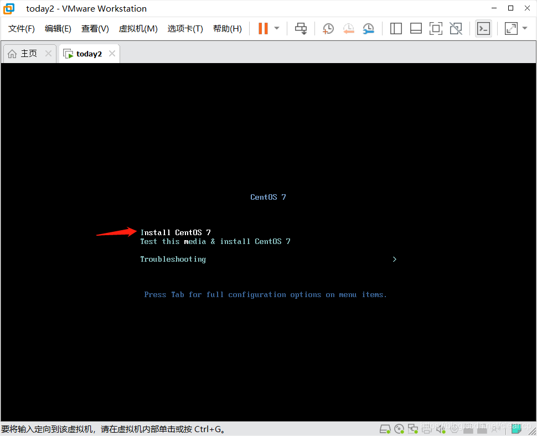This screenshot has height=436, width=537.
Task: Choose the Troubleshooting menu entry
Action: tap(173, 259)
